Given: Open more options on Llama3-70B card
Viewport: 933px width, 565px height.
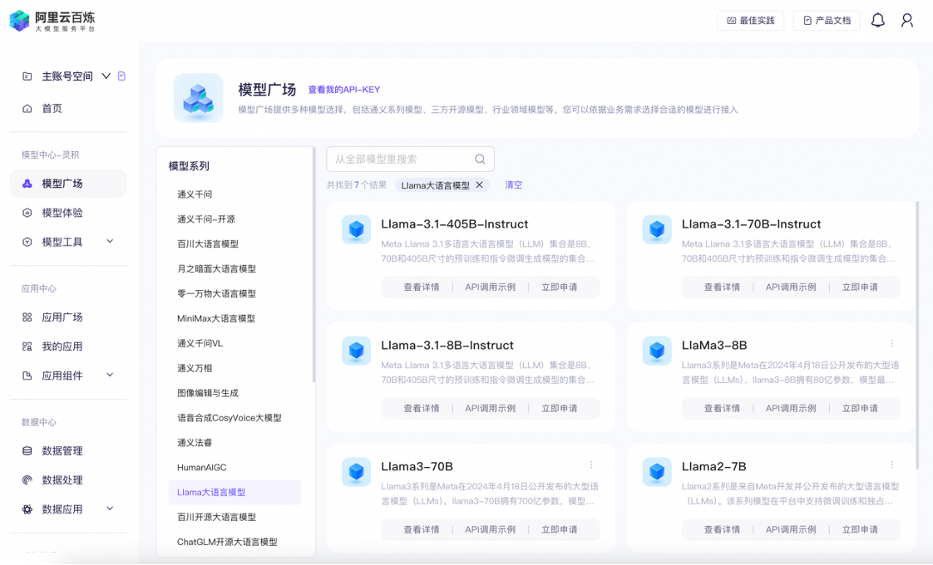Looking at the screenshot, I should tap(591, 465).
